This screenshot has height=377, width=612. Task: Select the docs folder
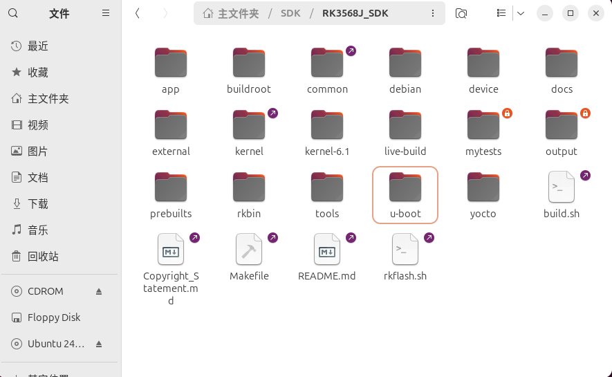(x=562, y=71)
